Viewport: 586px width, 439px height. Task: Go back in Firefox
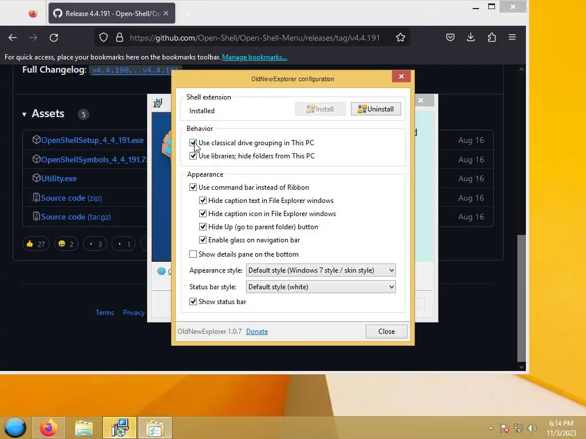coord(13,37)
